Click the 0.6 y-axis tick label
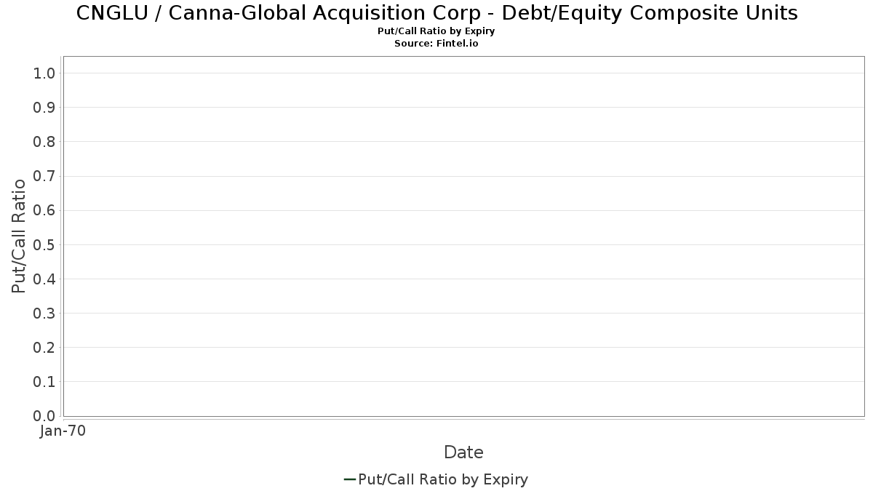Screen dimensions: 873x491 coord(45,210)
